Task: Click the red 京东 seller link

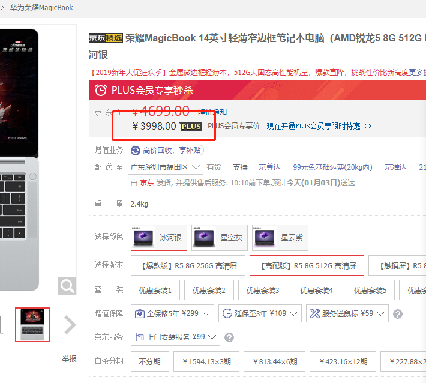Action: (x=147, y=183)
